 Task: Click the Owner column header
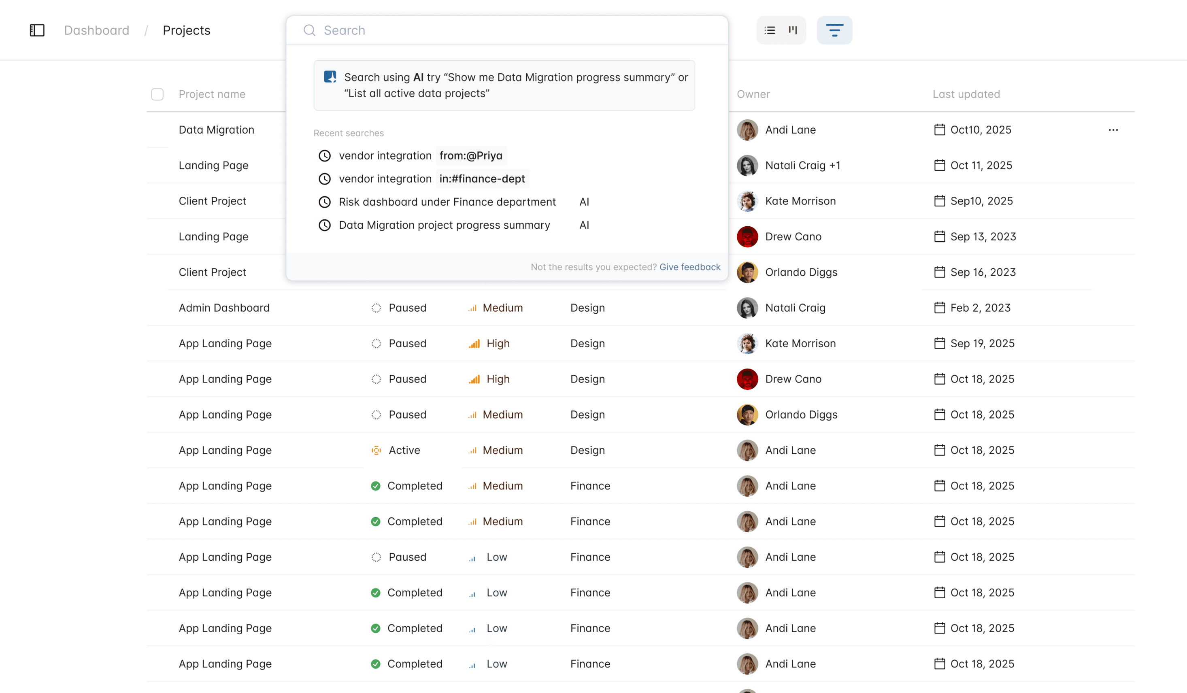753,94
